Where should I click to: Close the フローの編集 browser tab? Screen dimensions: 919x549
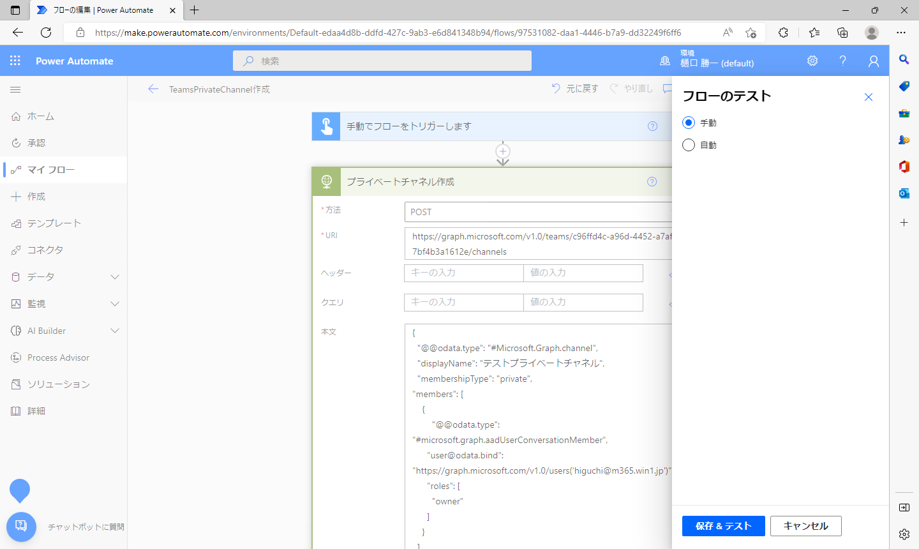click(172, 10)
